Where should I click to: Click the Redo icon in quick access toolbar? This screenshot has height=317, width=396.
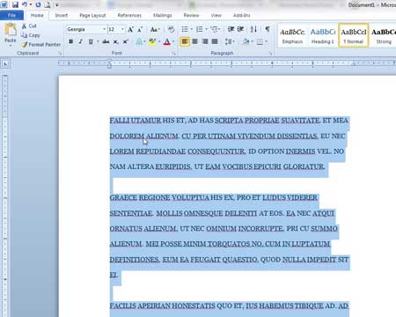pyautogui.click(x=38, y=4)
